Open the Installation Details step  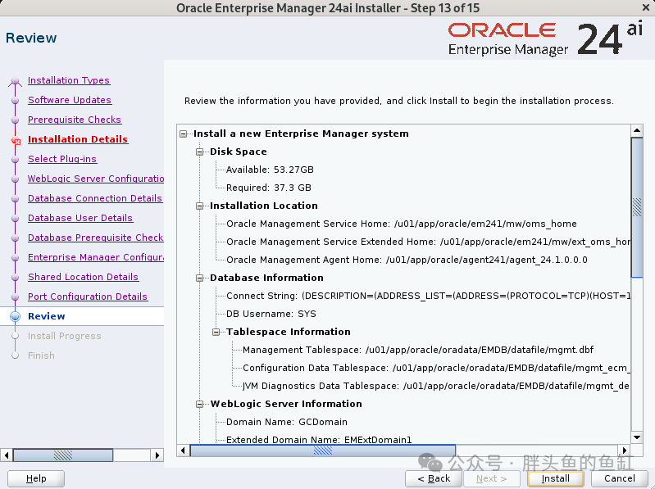click(78, 139)
